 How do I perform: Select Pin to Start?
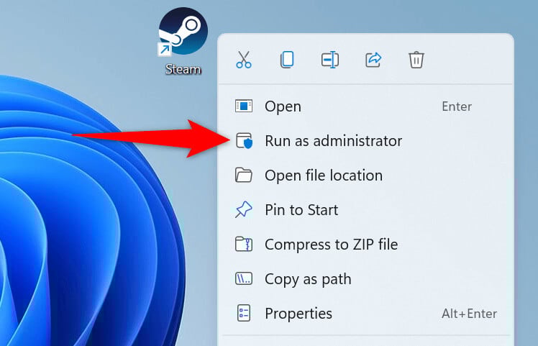366,210
